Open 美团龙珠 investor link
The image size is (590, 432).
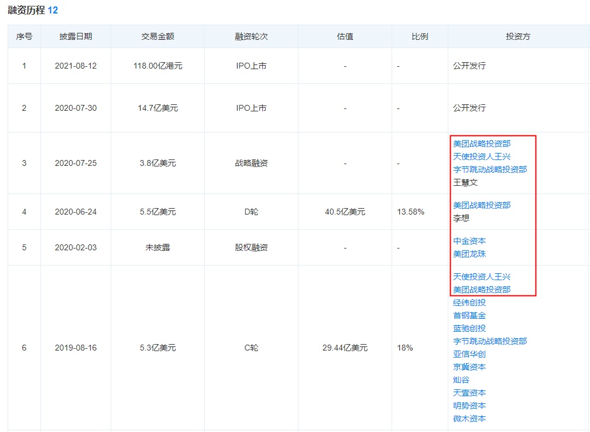[x=469, y=254]
